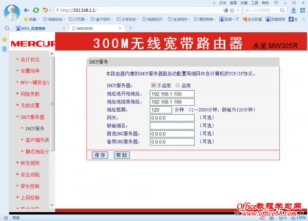This screenshot has height=221, width=308.
Task: Select the 客户端列表 submenu item
Action: 37,140
